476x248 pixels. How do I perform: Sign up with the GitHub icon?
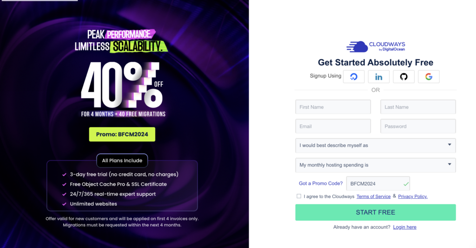tap(403, 76)
